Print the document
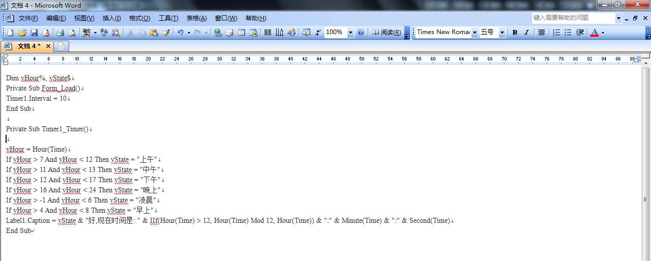 click(x=60, y=32)
